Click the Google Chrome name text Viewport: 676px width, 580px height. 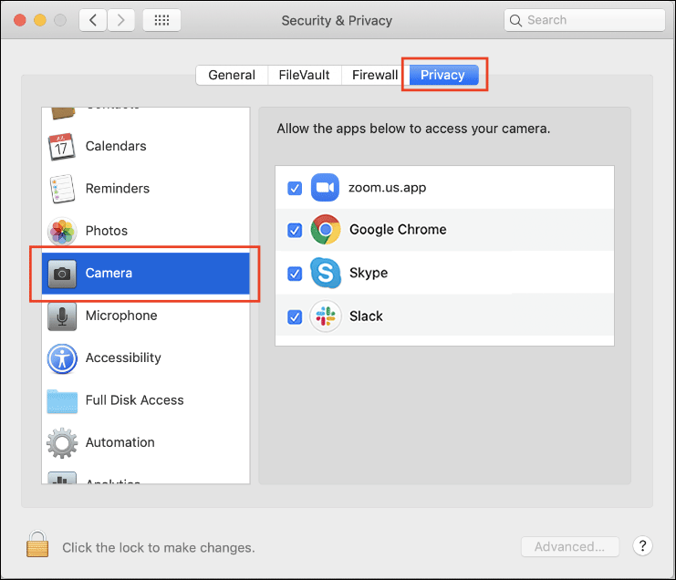click(398, 229)
